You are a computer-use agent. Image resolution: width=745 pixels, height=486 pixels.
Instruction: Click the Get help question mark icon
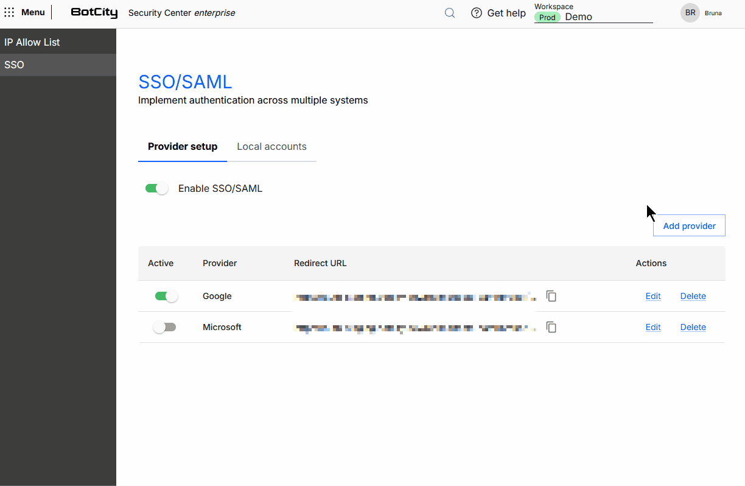pyautogui.click(x=477, y=13)
